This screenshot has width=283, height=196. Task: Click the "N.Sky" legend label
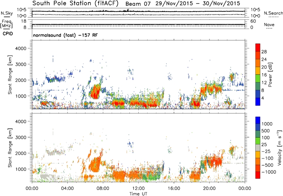tap(7, 13)
